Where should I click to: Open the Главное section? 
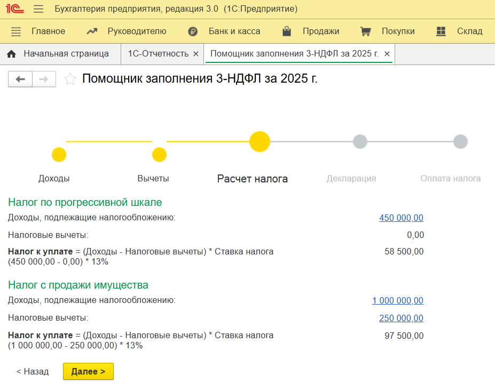(38, 31)
